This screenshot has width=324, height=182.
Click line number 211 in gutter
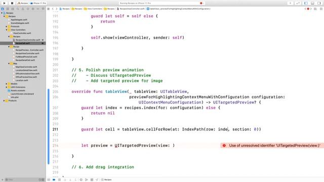(55, 129)
